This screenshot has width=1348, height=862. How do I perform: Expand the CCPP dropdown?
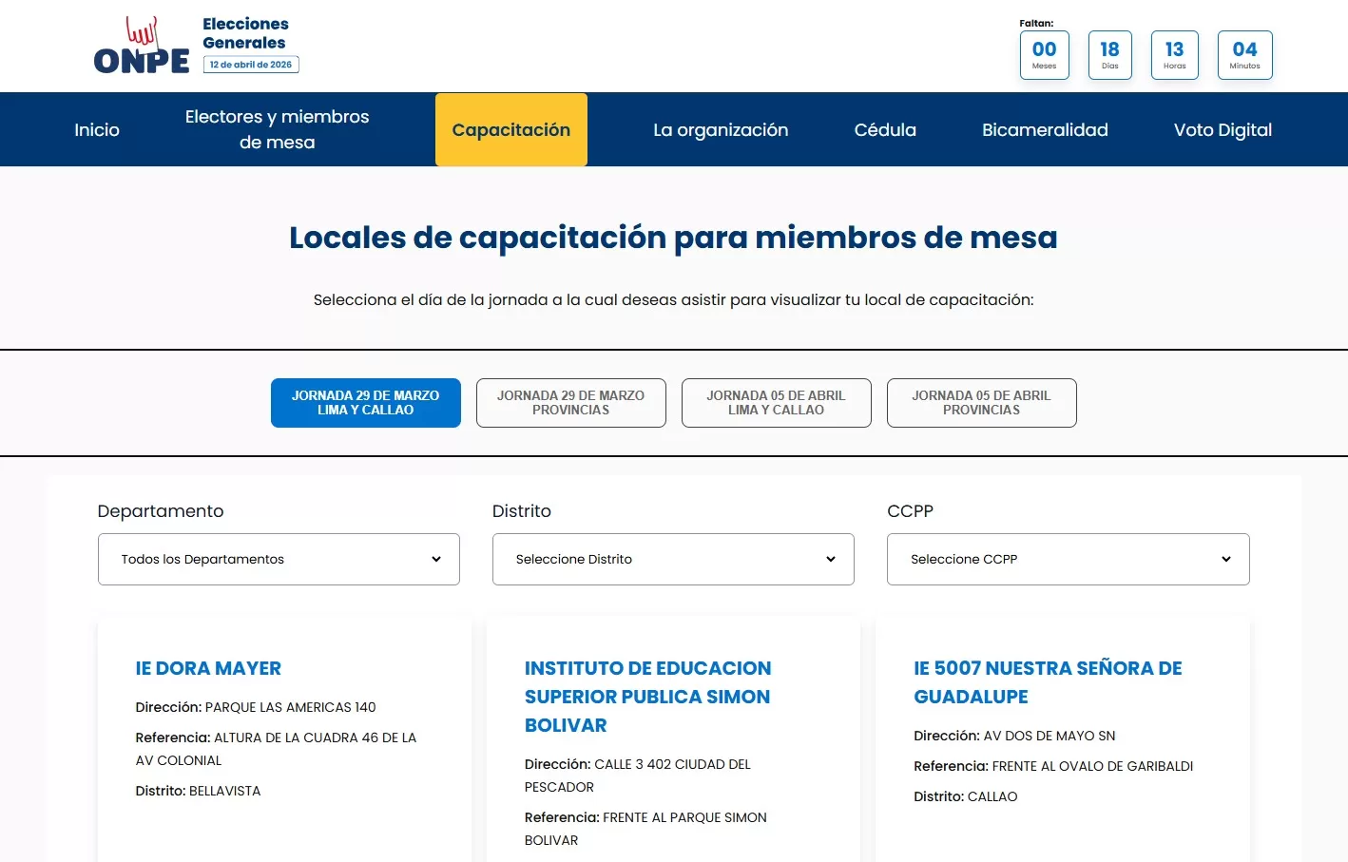tap(1068, 559)
